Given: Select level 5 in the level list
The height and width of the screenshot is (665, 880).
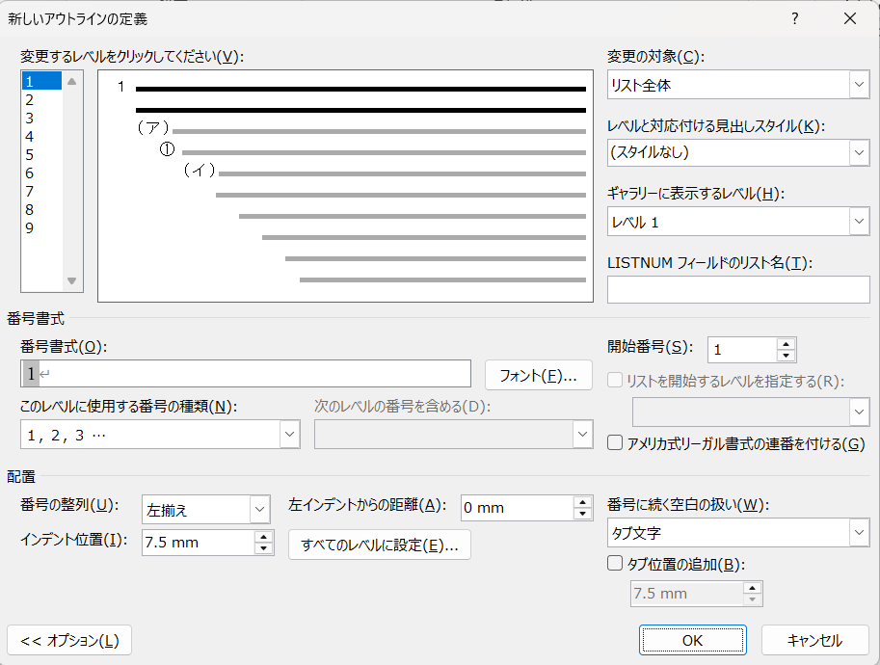Looking at the screenshot, I should point(41,155).
